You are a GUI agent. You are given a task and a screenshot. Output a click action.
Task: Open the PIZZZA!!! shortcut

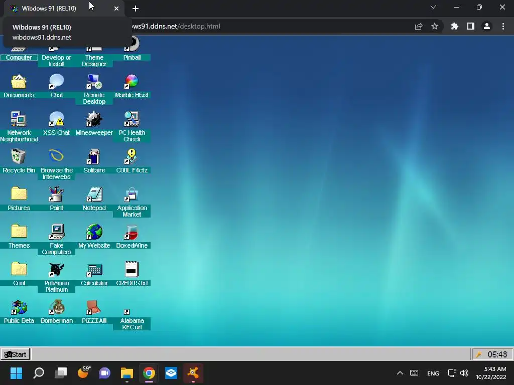[94, 307]
